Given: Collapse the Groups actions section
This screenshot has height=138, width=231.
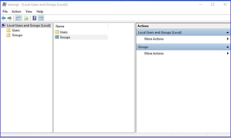Looking at the screenshot, I should coord(228,47).
